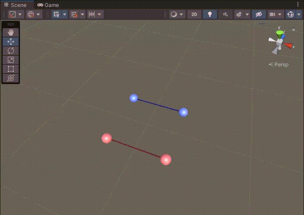Toggle the gizmos button
304x215 pixels.
click(291, 14)
